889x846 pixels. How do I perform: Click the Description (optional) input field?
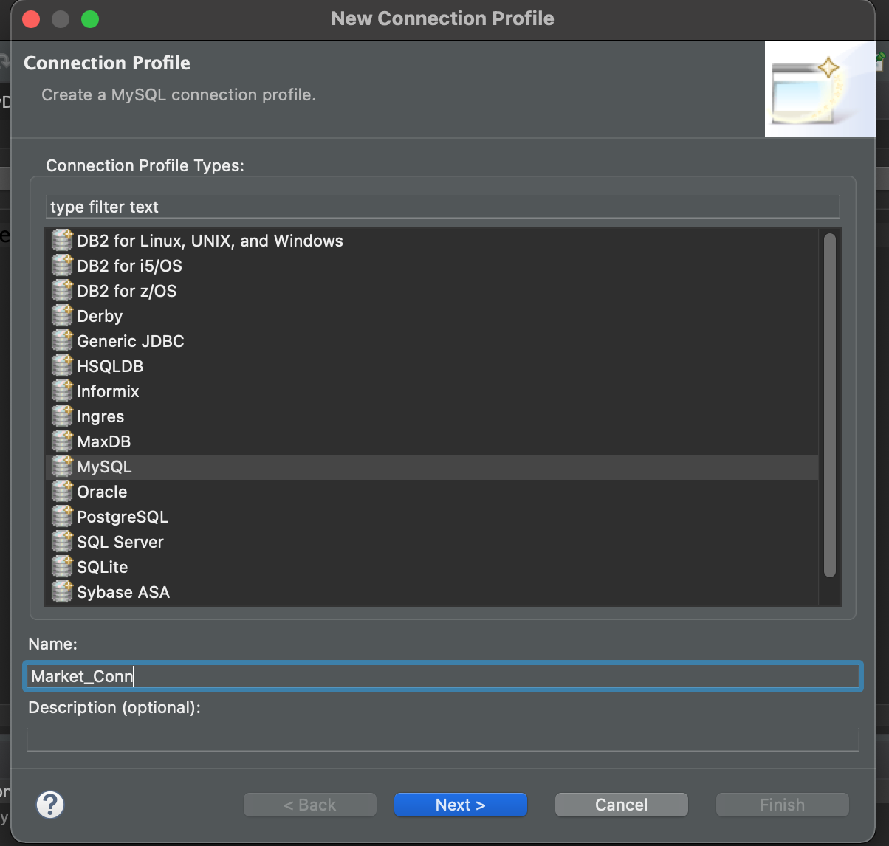click(443, 738)
